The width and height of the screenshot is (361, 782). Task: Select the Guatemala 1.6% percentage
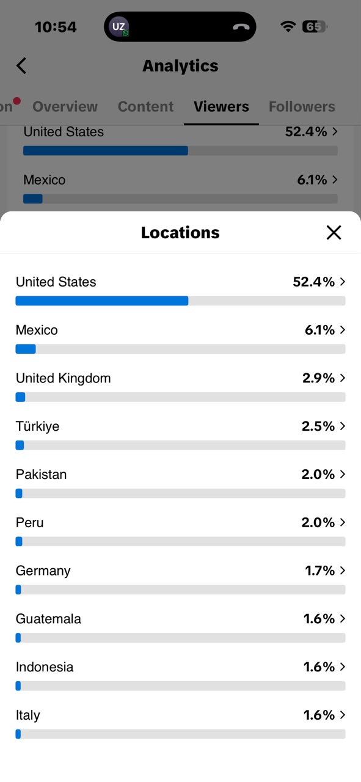(x=319, y=619)
